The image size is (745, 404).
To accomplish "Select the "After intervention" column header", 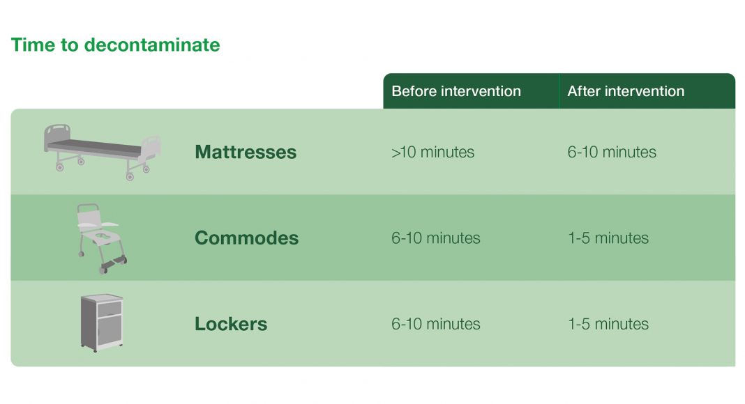I will [x=626, y=91].
